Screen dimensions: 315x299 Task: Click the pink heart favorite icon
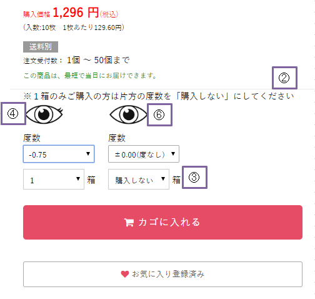[x=125, y=274]
